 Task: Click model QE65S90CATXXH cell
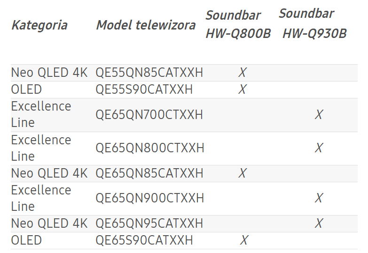tap(144, 240)
